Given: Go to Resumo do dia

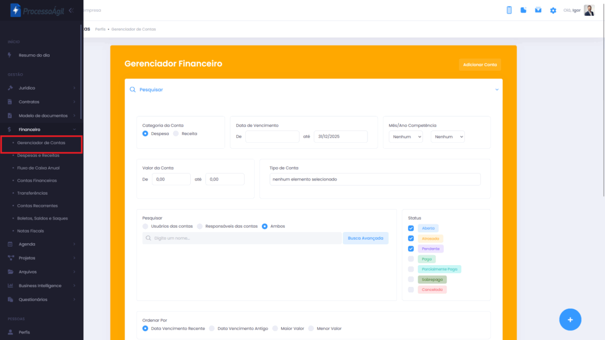Looking at the screenshot, I should pyautogui.click(x=34, y=55).
